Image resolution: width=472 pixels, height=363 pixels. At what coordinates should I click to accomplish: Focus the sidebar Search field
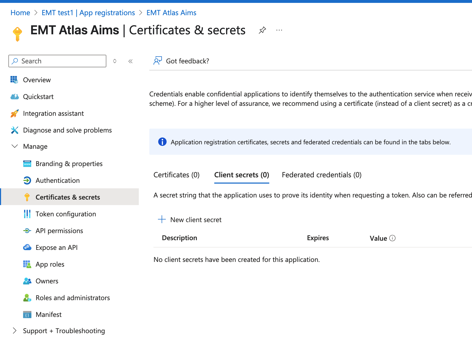pyautogui.click(x=57, y=61)
